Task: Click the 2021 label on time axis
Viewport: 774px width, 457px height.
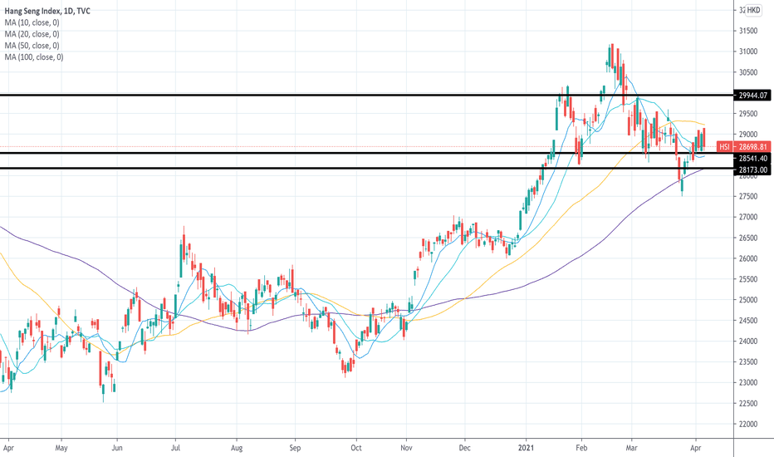Action: point(526,448)
